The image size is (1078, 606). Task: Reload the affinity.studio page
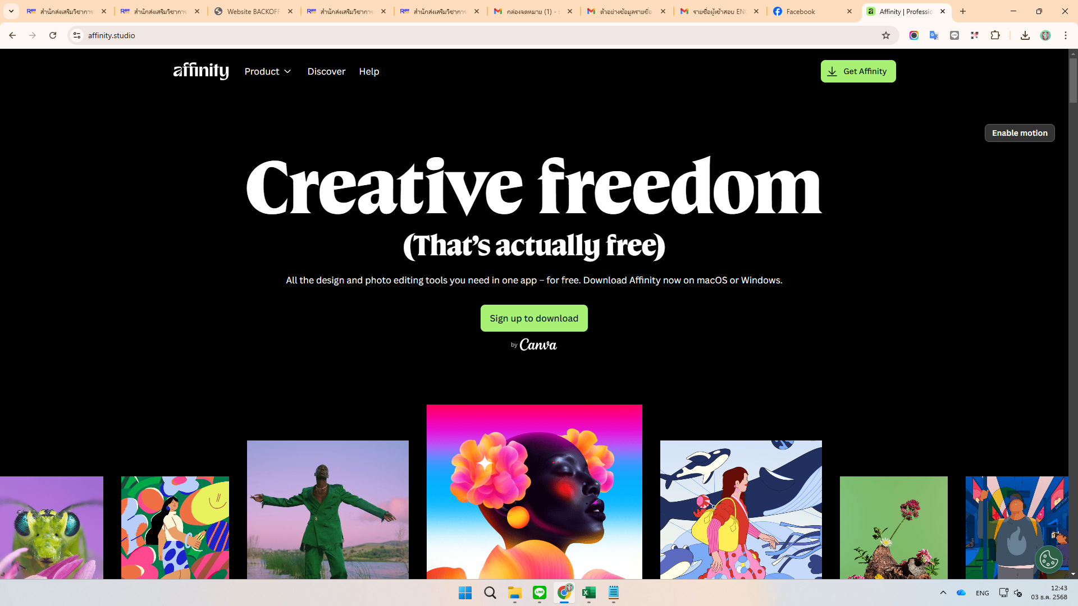click(53, 35)
